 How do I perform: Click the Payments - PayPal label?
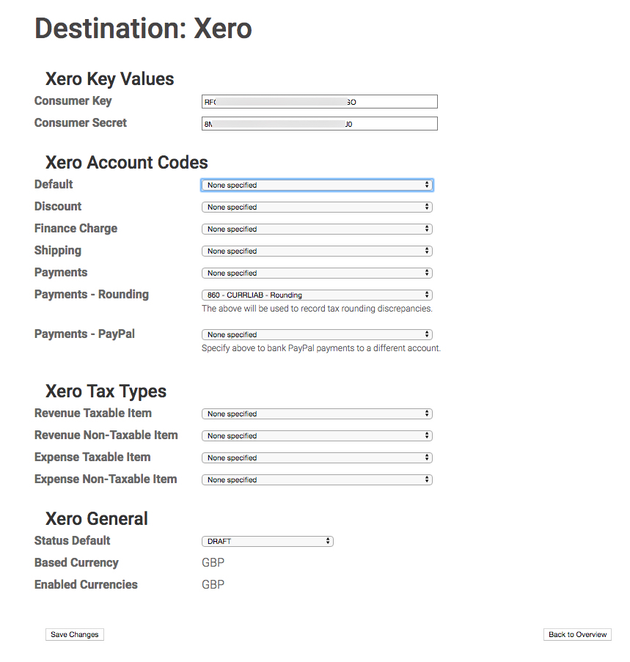click(84, 334)
